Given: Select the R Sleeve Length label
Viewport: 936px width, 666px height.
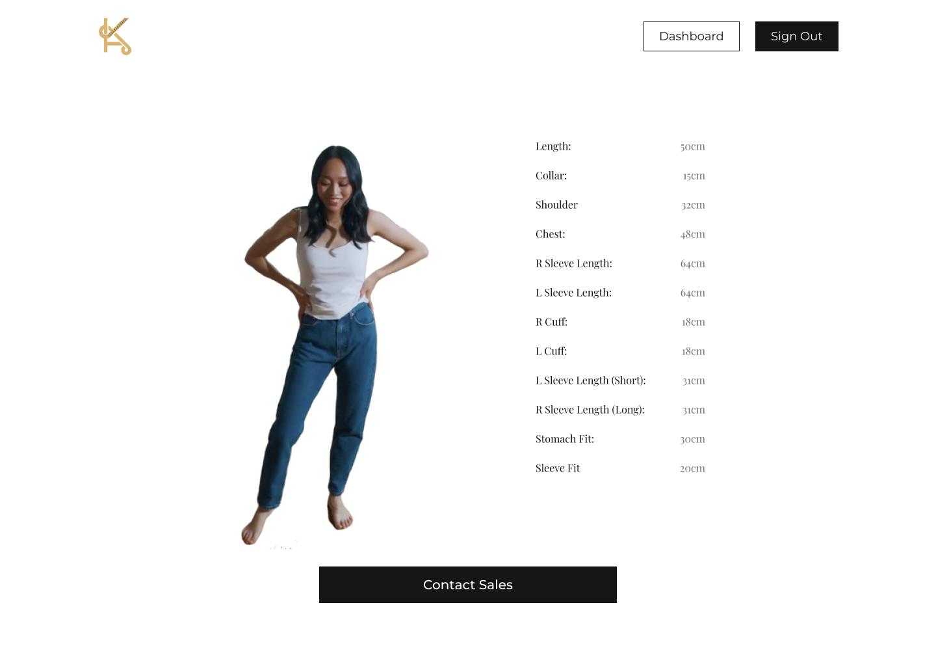Looking at the screenshot, I should [x=574, y=263].
